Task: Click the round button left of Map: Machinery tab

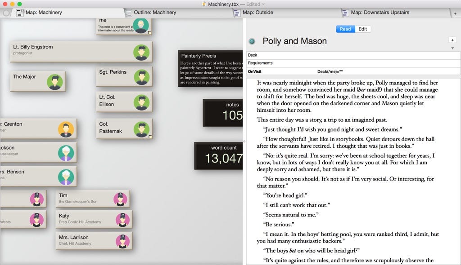Action: (6, 13)
